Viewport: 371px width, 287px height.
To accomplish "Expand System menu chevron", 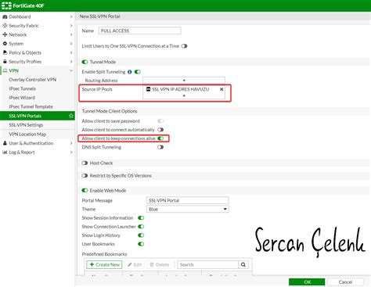I will tap(71, 44).
